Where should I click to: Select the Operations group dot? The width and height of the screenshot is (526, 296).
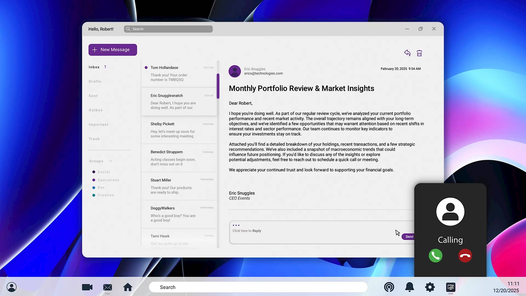pyautogui.click(x=94, y=180)
